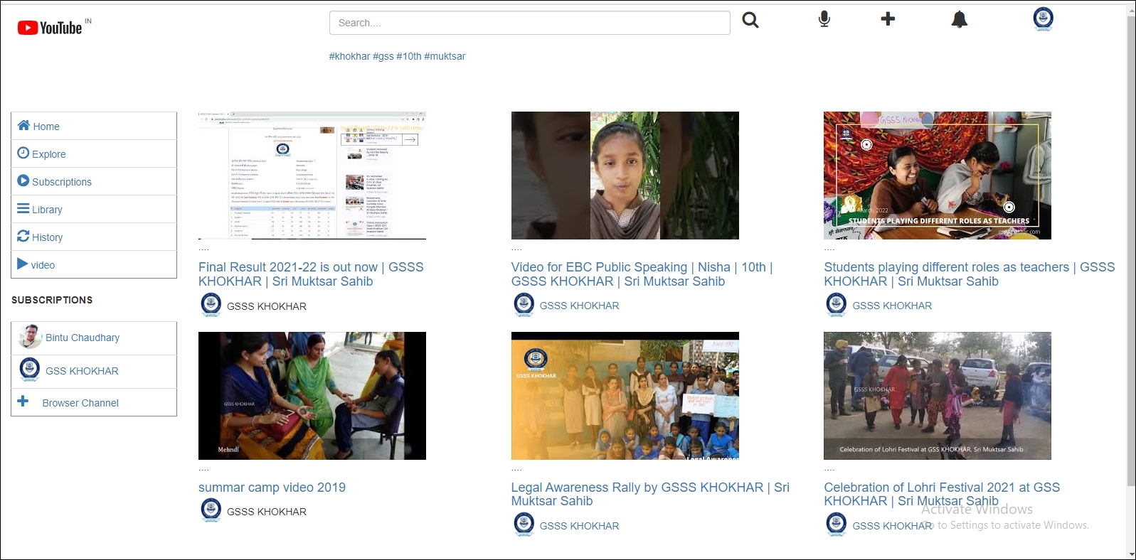Click the down arrow of page scrollbar
Screen dimensions: 1136x560
click(x=1130, y=554)
